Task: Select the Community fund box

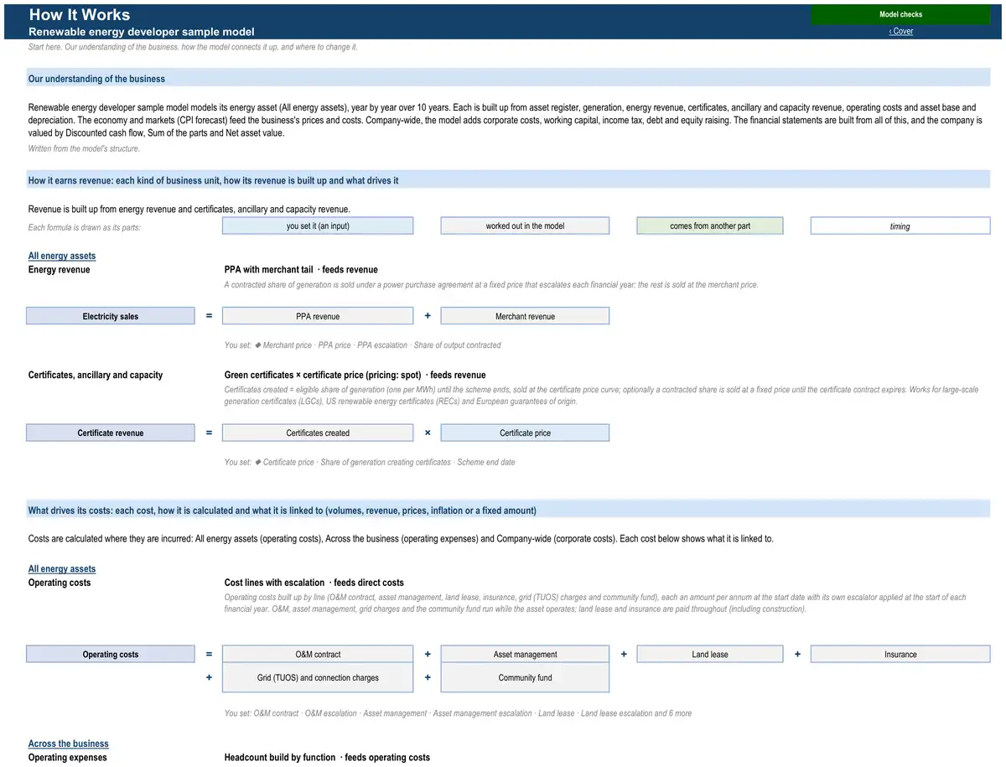Action: (x=525, y=677)
